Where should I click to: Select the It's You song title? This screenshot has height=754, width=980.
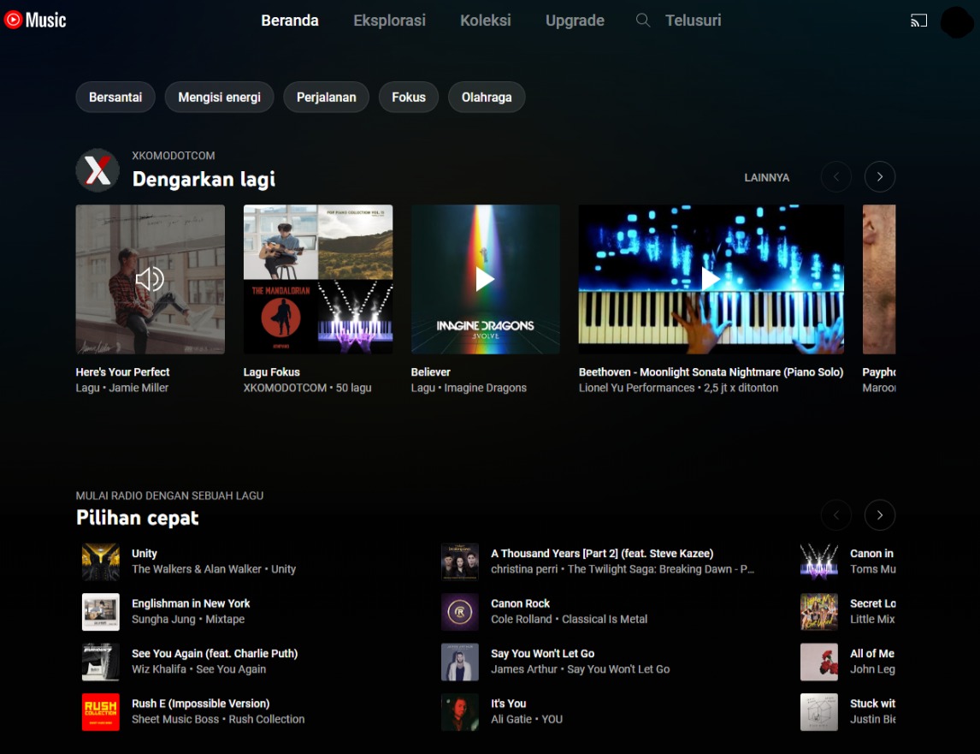pos(509,704)
